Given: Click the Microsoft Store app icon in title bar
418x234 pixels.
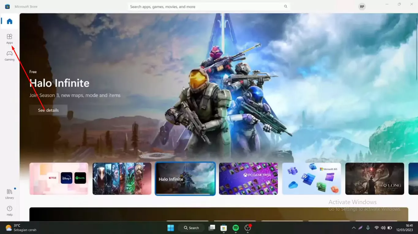Looking at the screenshot, I should point(7,6).
